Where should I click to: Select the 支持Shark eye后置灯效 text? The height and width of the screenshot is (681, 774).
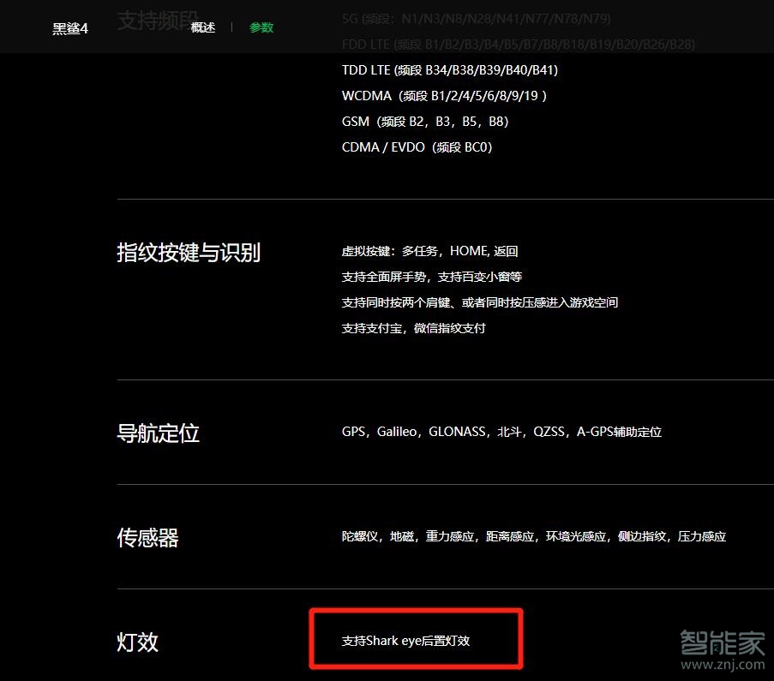point(405,641)
